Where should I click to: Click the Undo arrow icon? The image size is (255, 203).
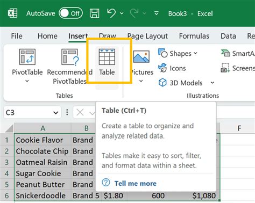[x=111, y=13]
